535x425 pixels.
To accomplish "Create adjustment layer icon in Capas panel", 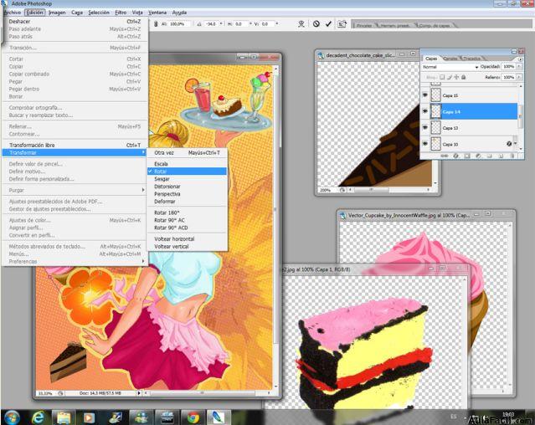I will (478, 156).
